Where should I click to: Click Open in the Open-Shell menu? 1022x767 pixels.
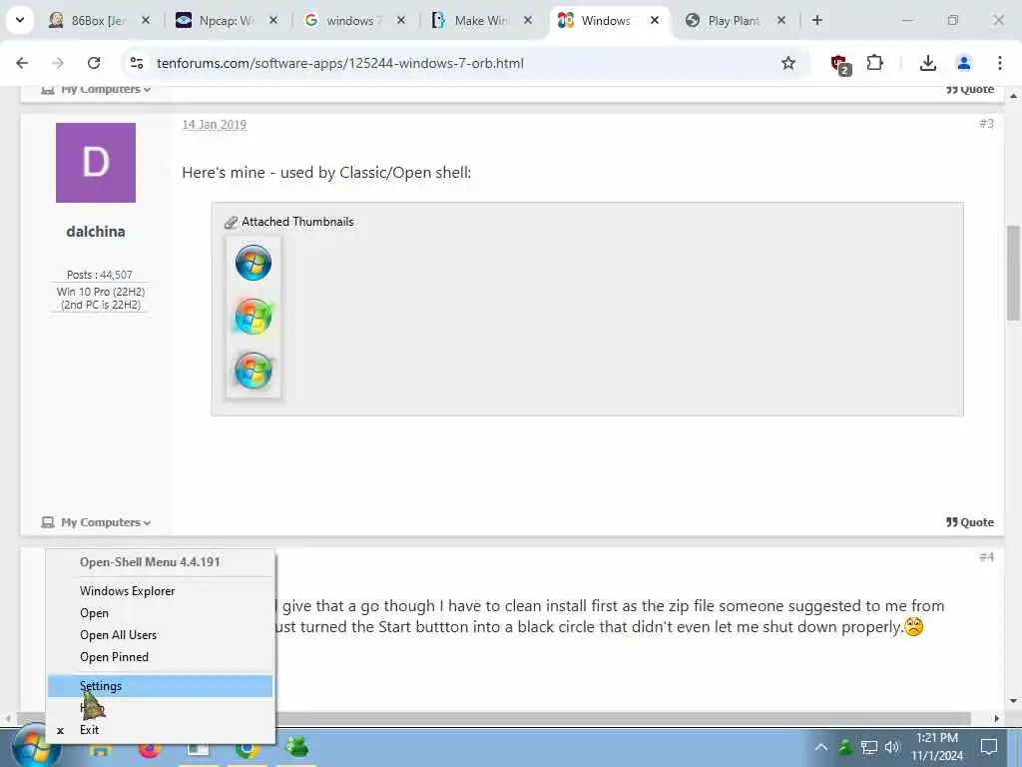(160, 613)
